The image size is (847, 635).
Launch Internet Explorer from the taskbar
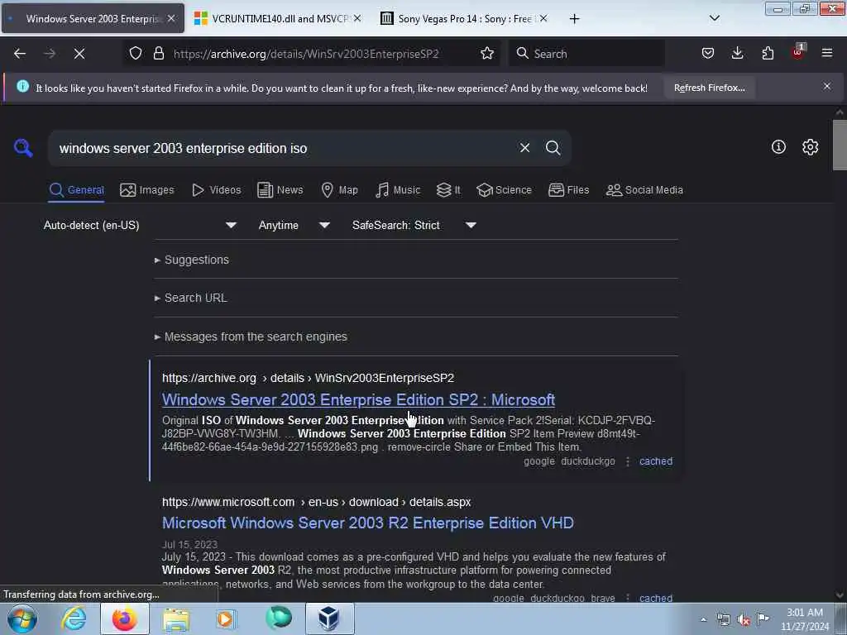tap(74, 618)
